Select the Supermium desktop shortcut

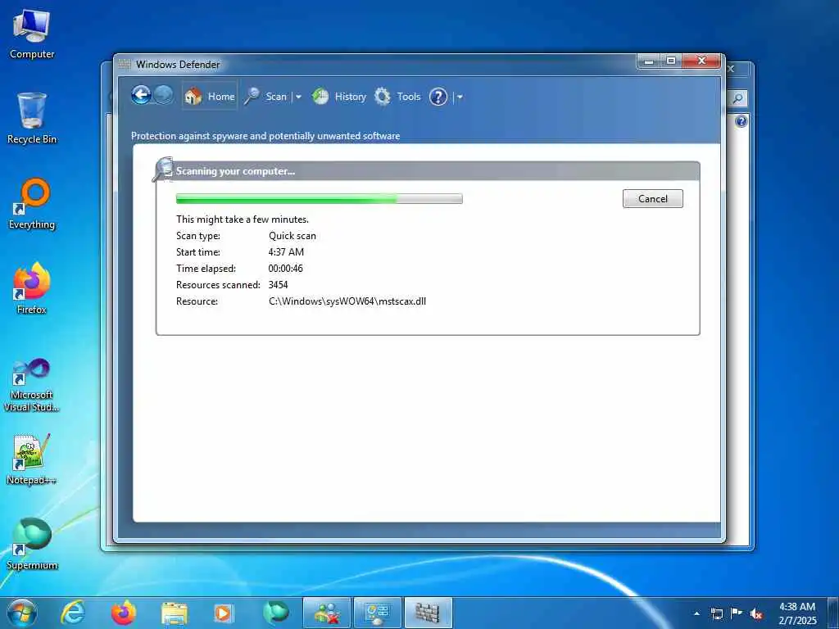coord(32,545)
